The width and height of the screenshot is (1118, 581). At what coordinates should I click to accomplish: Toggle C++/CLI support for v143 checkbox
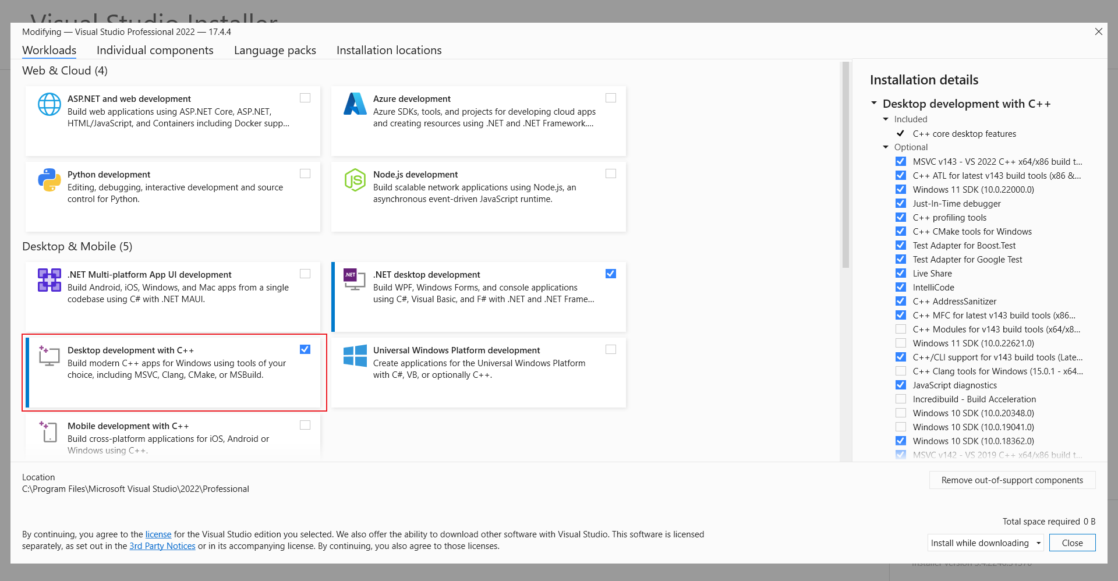coord(901,357)
